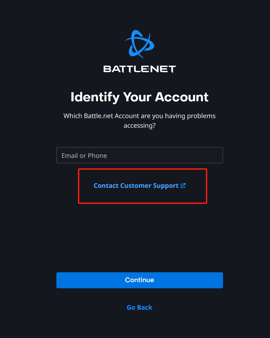Image resolution: width=270 pixels, height=338 pixels.
Task: Click the word "accessing?" in the subtitle
Action: pyautogui.click(x=139, y=126)
